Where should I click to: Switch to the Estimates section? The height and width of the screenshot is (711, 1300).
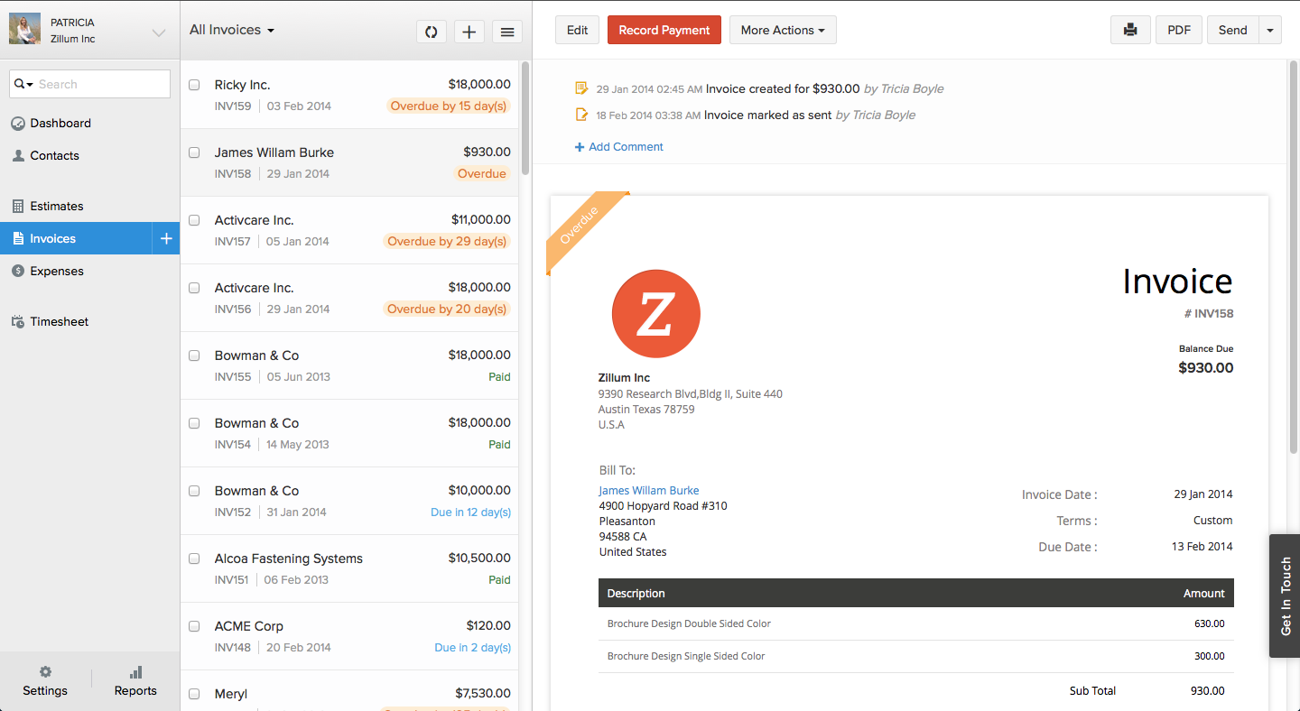[x=55, y=206]
